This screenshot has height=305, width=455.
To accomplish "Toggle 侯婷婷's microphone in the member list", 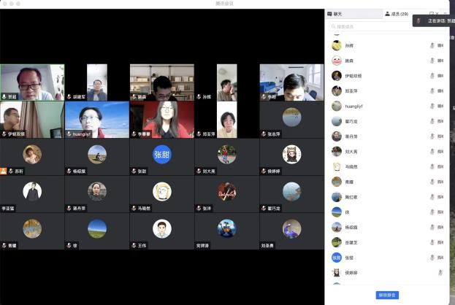I will [x=440, y=272].
